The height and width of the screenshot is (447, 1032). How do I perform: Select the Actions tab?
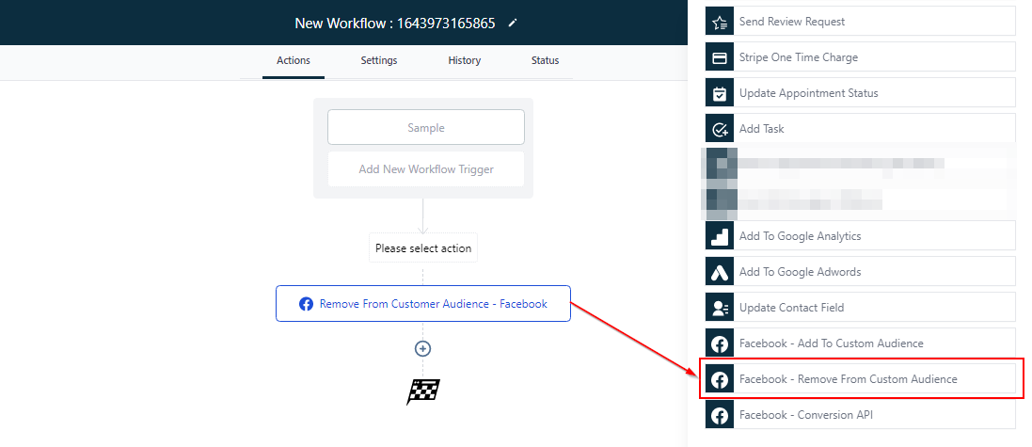point(294,60)
